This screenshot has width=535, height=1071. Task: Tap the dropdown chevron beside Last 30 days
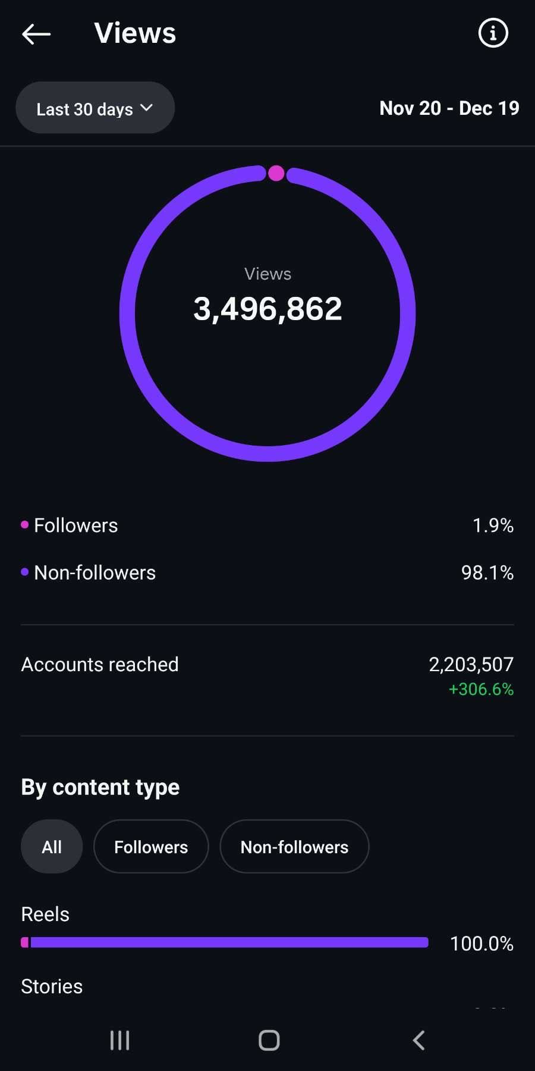coord(146,108)
